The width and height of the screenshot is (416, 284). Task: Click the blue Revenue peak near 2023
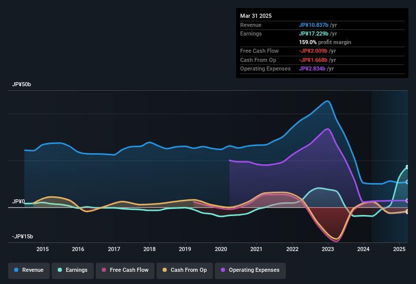328,101
